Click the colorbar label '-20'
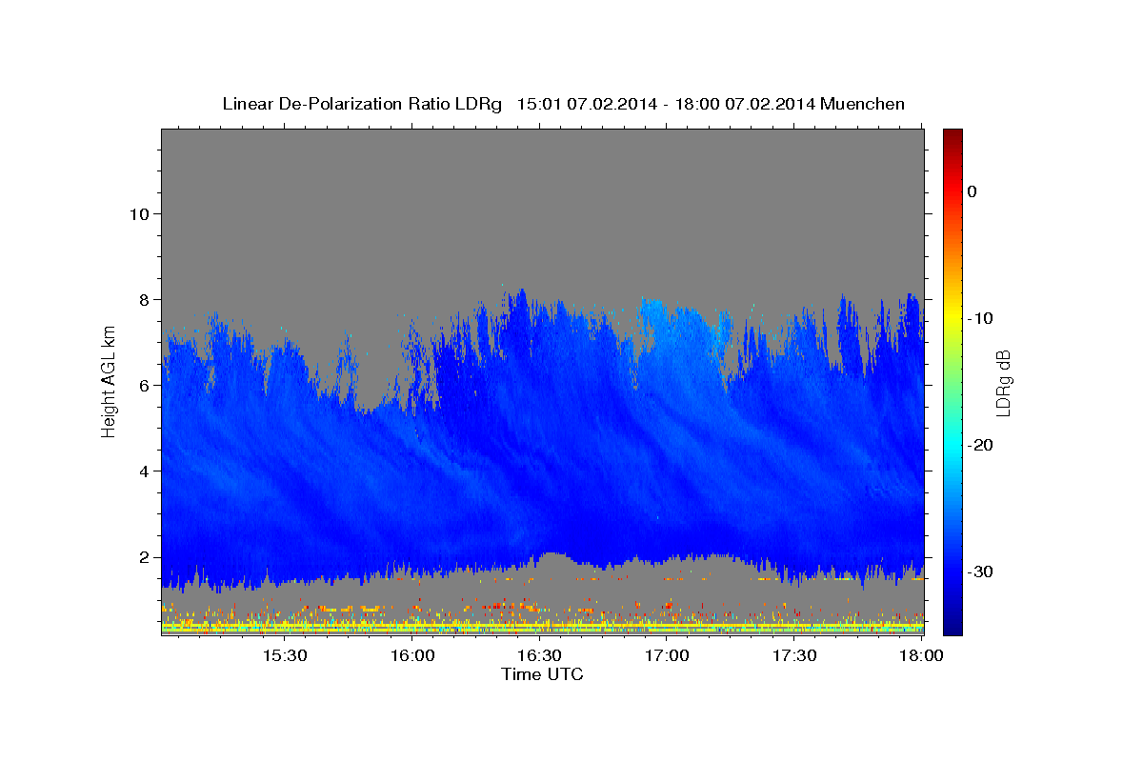The image size is (1143, 762). 980,445
